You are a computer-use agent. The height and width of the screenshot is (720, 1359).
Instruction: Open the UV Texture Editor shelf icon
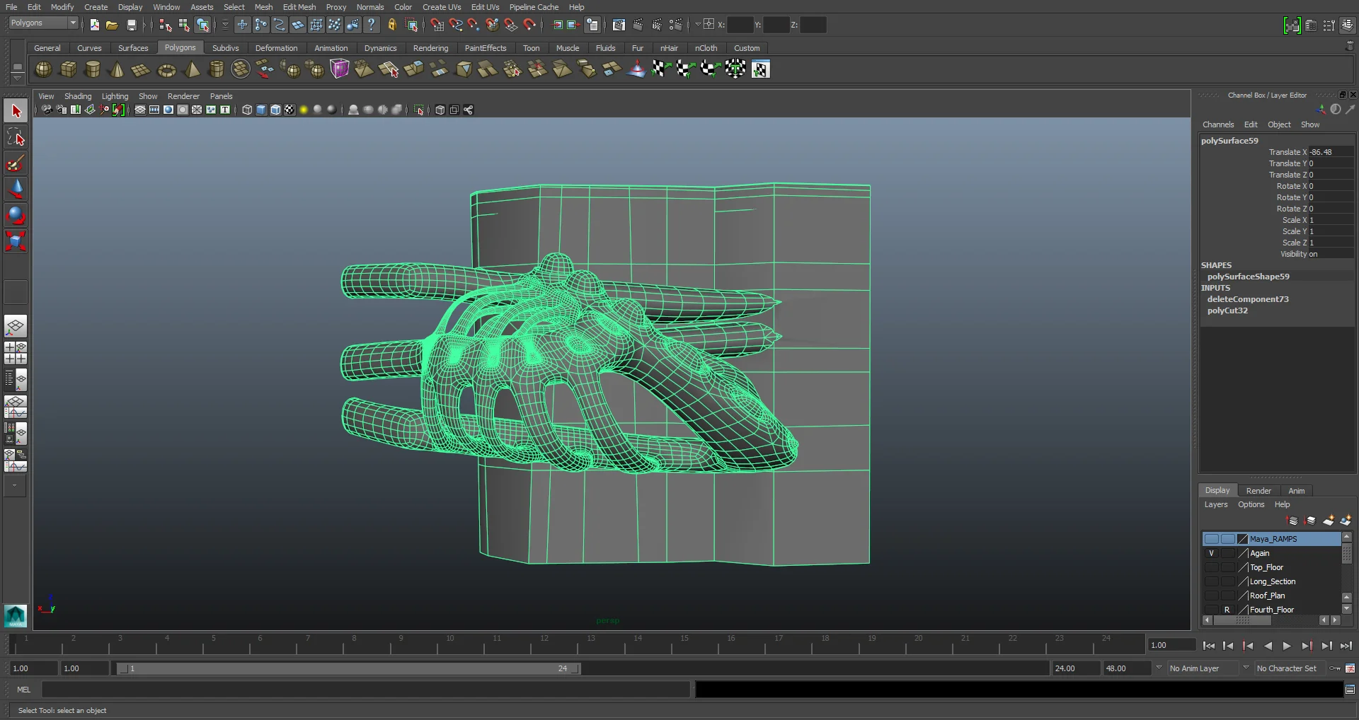click(760, 69)
